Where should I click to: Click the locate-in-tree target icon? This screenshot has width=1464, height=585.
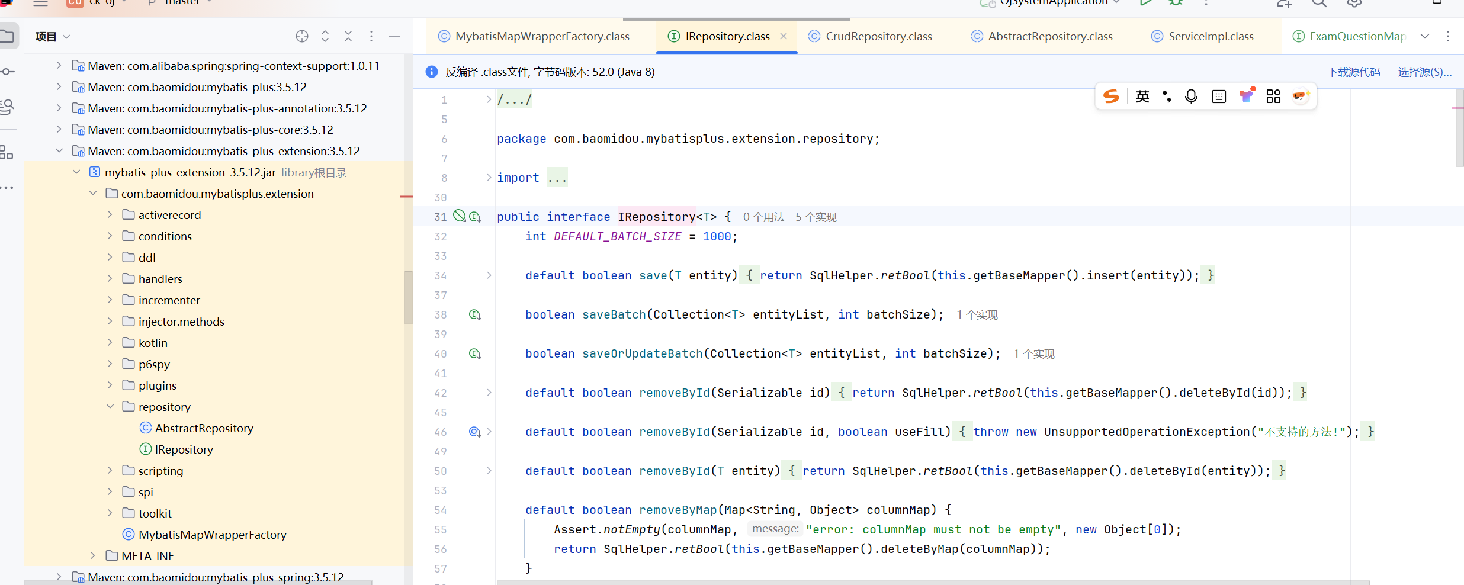[x=302, y=36]
